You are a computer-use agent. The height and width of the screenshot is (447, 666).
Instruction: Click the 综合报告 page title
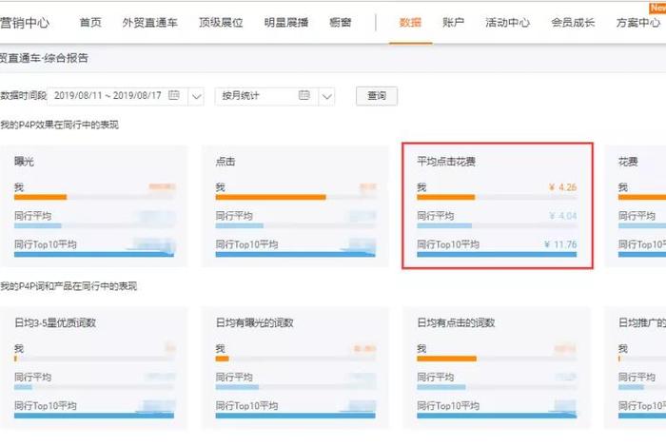point(66,58)
